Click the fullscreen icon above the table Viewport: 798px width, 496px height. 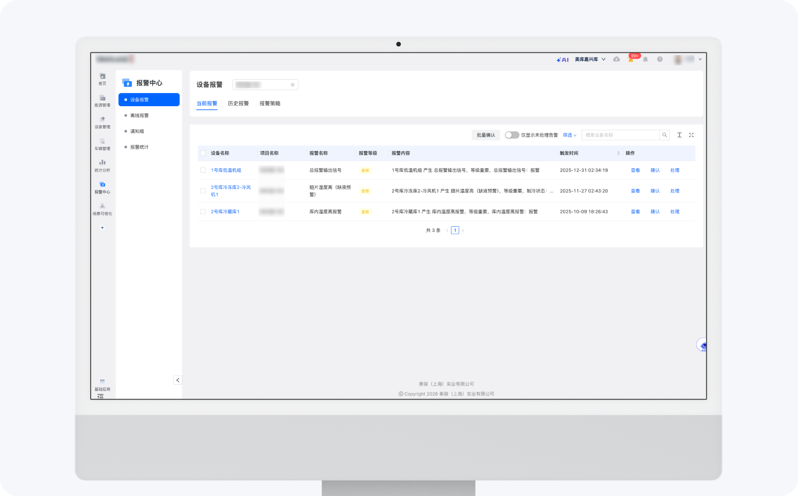[691, 135]
